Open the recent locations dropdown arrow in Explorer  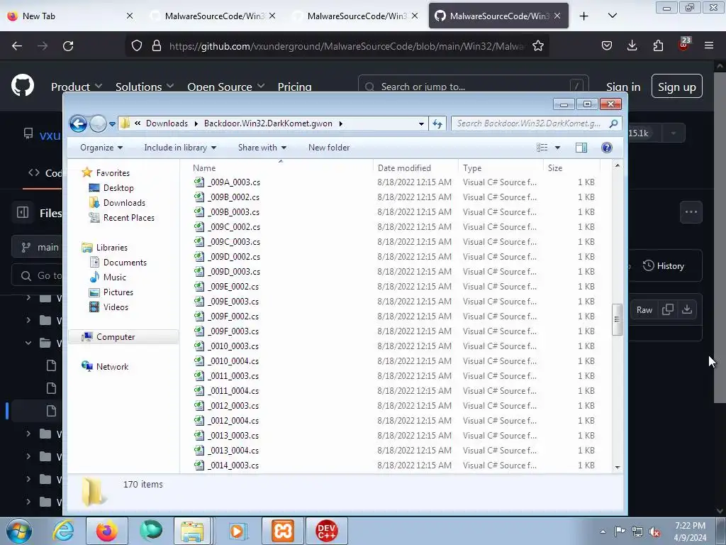click(112, 124)
